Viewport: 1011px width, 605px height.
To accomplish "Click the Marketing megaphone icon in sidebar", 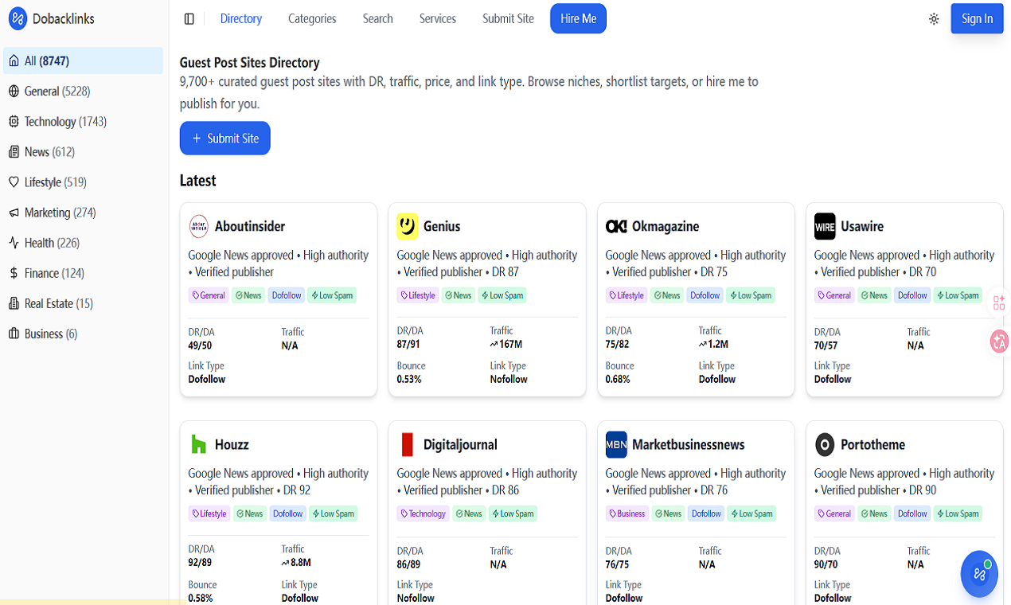I will (x=14, y=212).
